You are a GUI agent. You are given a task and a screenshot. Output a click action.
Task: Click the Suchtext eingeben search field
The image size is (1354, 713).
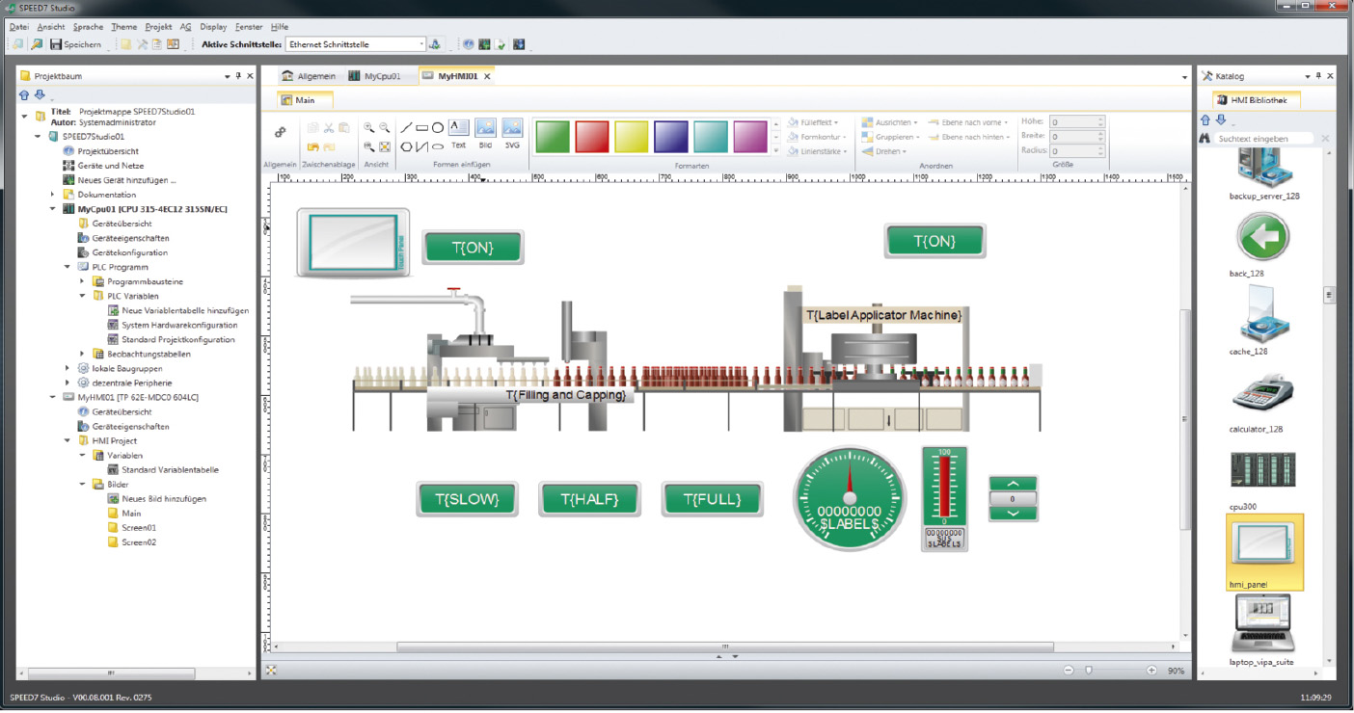pyautogui.click(x=1265, y=139)
